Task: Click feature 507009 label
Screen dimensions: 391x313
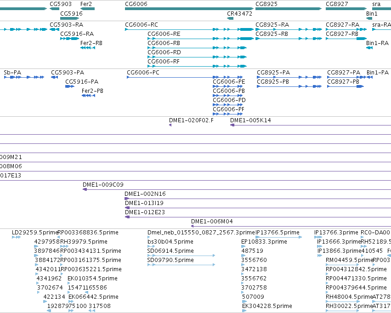Action: coord(253,297)
